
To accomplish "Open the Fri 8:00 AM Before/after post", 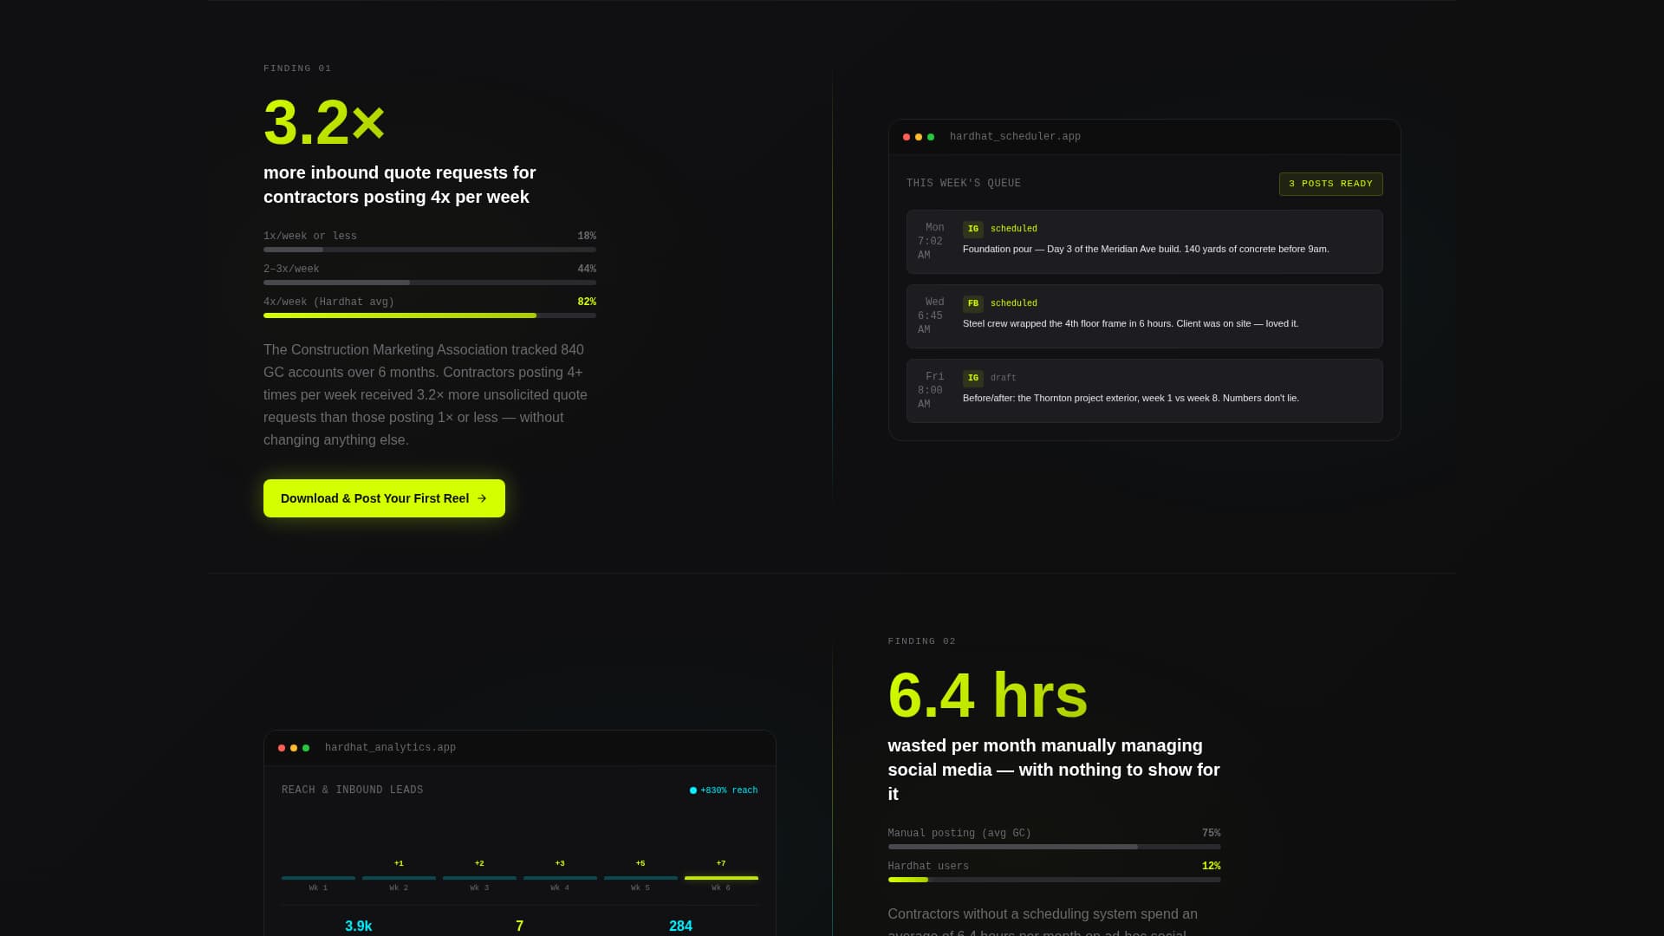I will [1144, 391].
